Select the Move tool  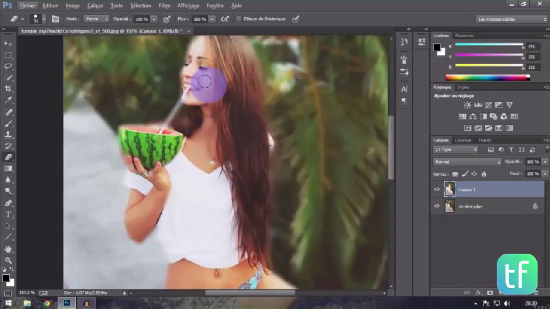click(8, 44)
